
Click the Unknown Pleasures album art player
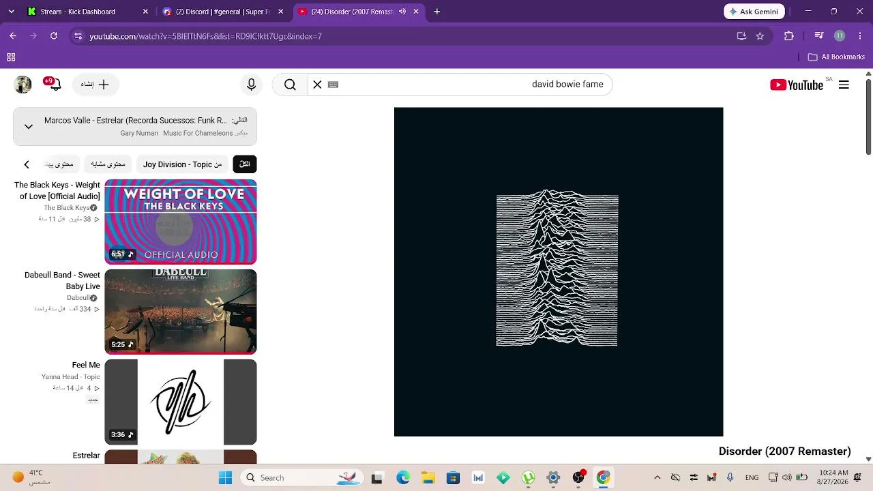click(x=559, y=271)
